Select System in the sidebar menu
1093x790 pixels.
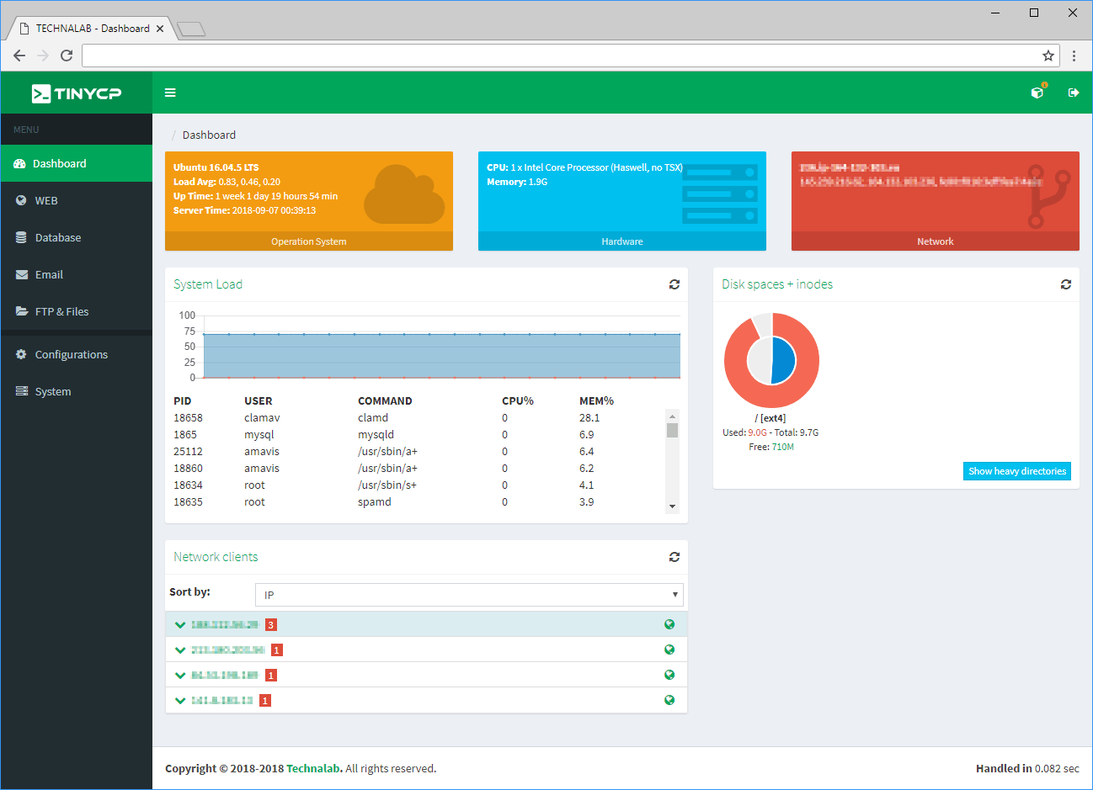[53, 391]
